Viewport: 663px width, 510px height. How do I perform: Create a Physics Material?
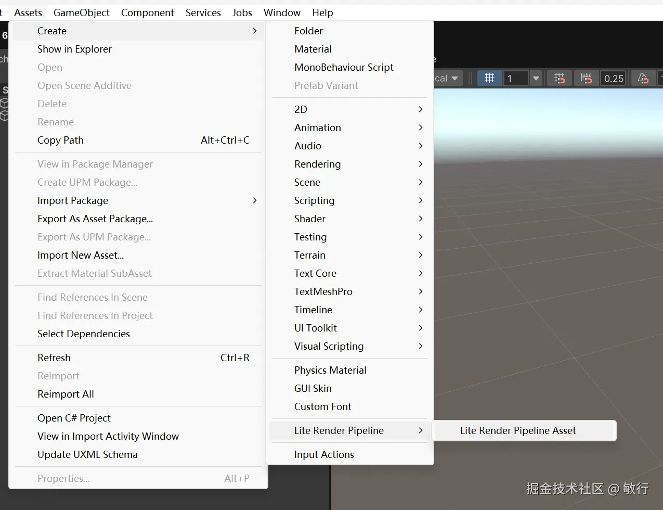350,370
